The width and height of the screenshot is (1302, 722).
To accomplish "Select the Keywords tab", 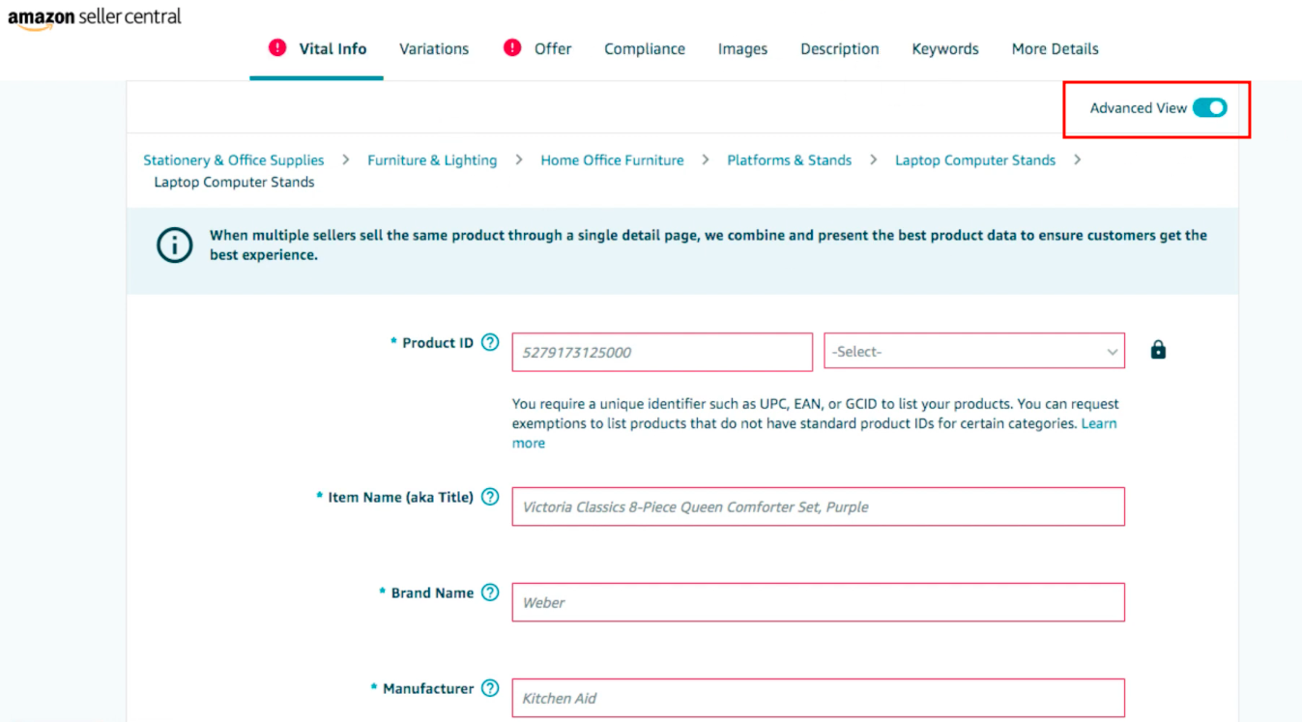I will pyautogui.click(x=944, y=49).
